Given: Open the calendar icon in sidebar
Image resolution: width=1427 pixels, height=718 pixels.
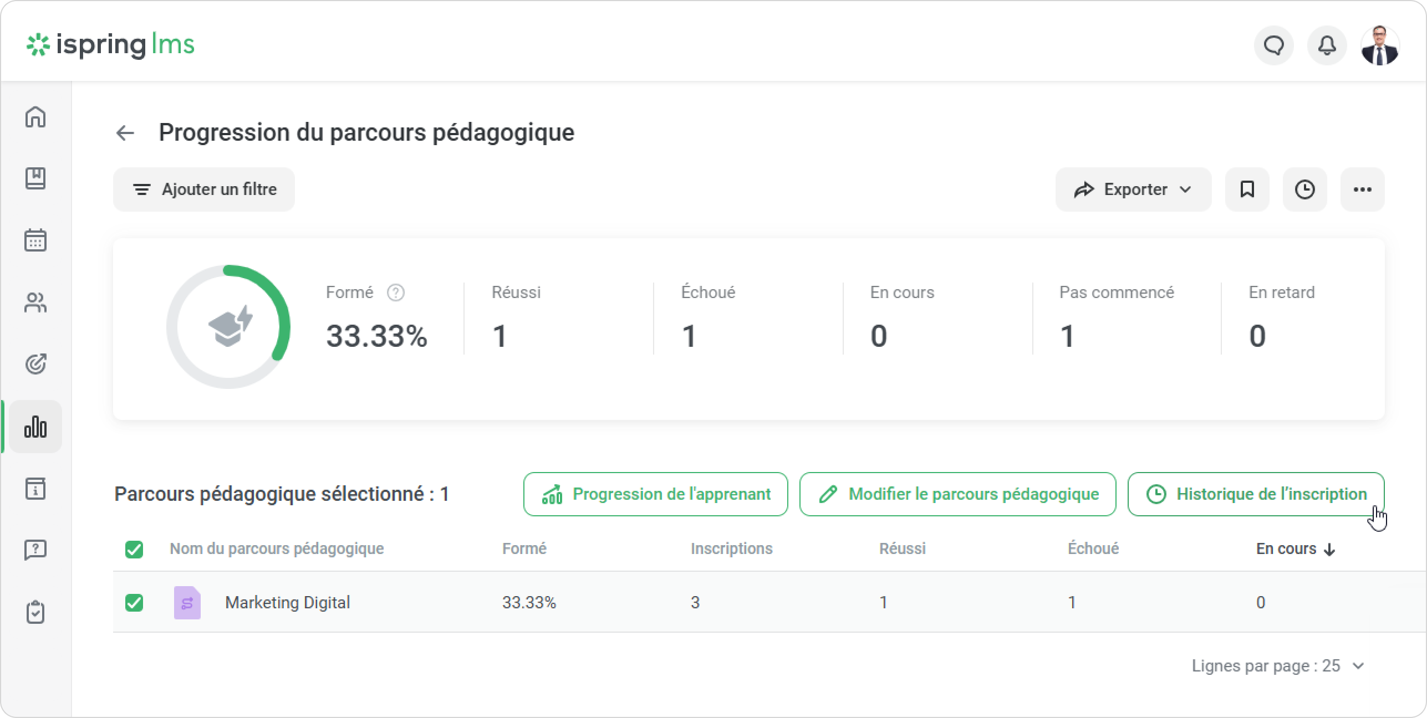Looking at the screenshot, I should [35, 240].
